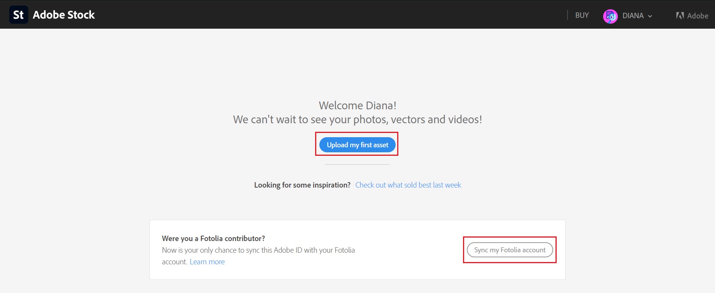Click the Adobe Stock St logo icon
715x293 pixels.
click(19, 15)
